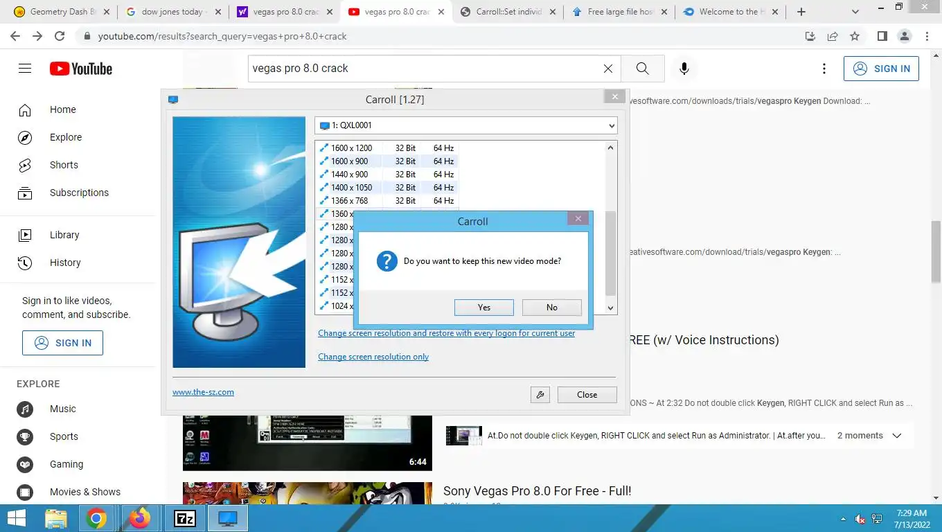
Task: Select 1400 x 1050 resolution row
Action: click(386, 188)
